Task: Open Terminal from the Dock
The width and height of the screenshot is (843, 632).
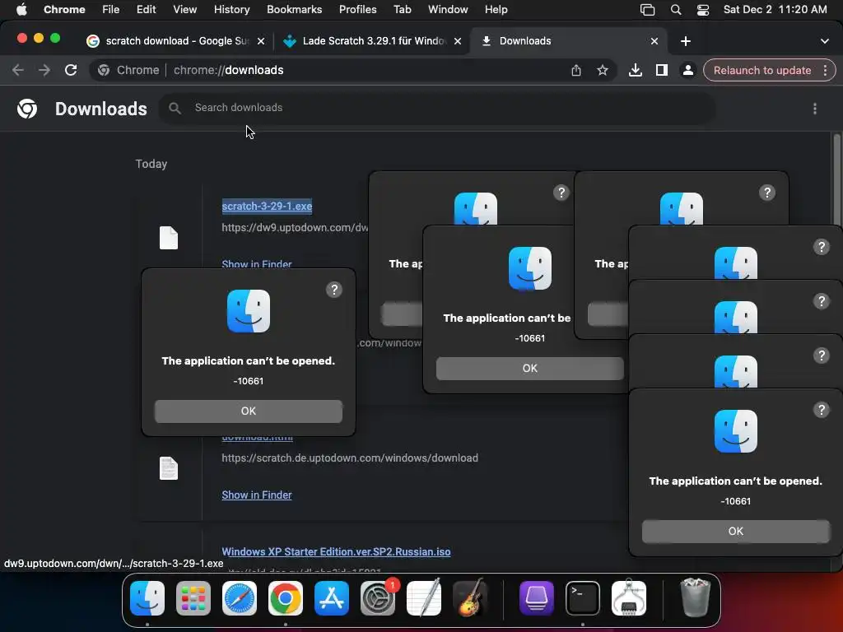Action: point(583,598)
